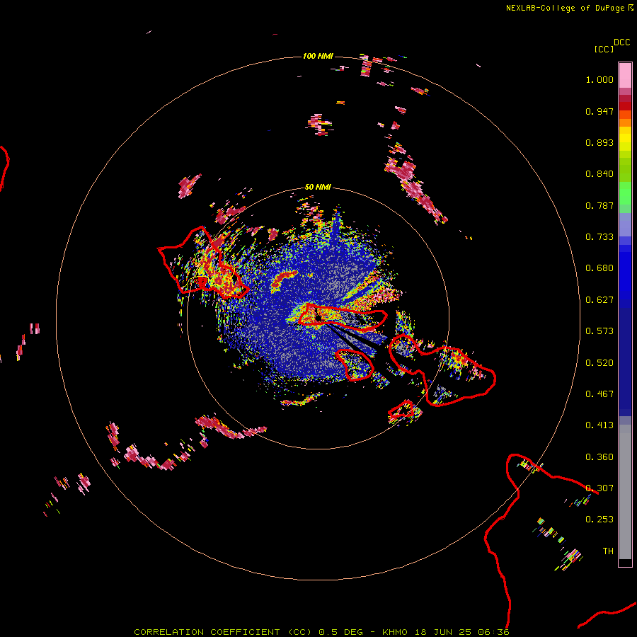The height and width of the screenshot is (637, 637).
Task: Click the 06:36 timestamp
Action: pos(493,632)
